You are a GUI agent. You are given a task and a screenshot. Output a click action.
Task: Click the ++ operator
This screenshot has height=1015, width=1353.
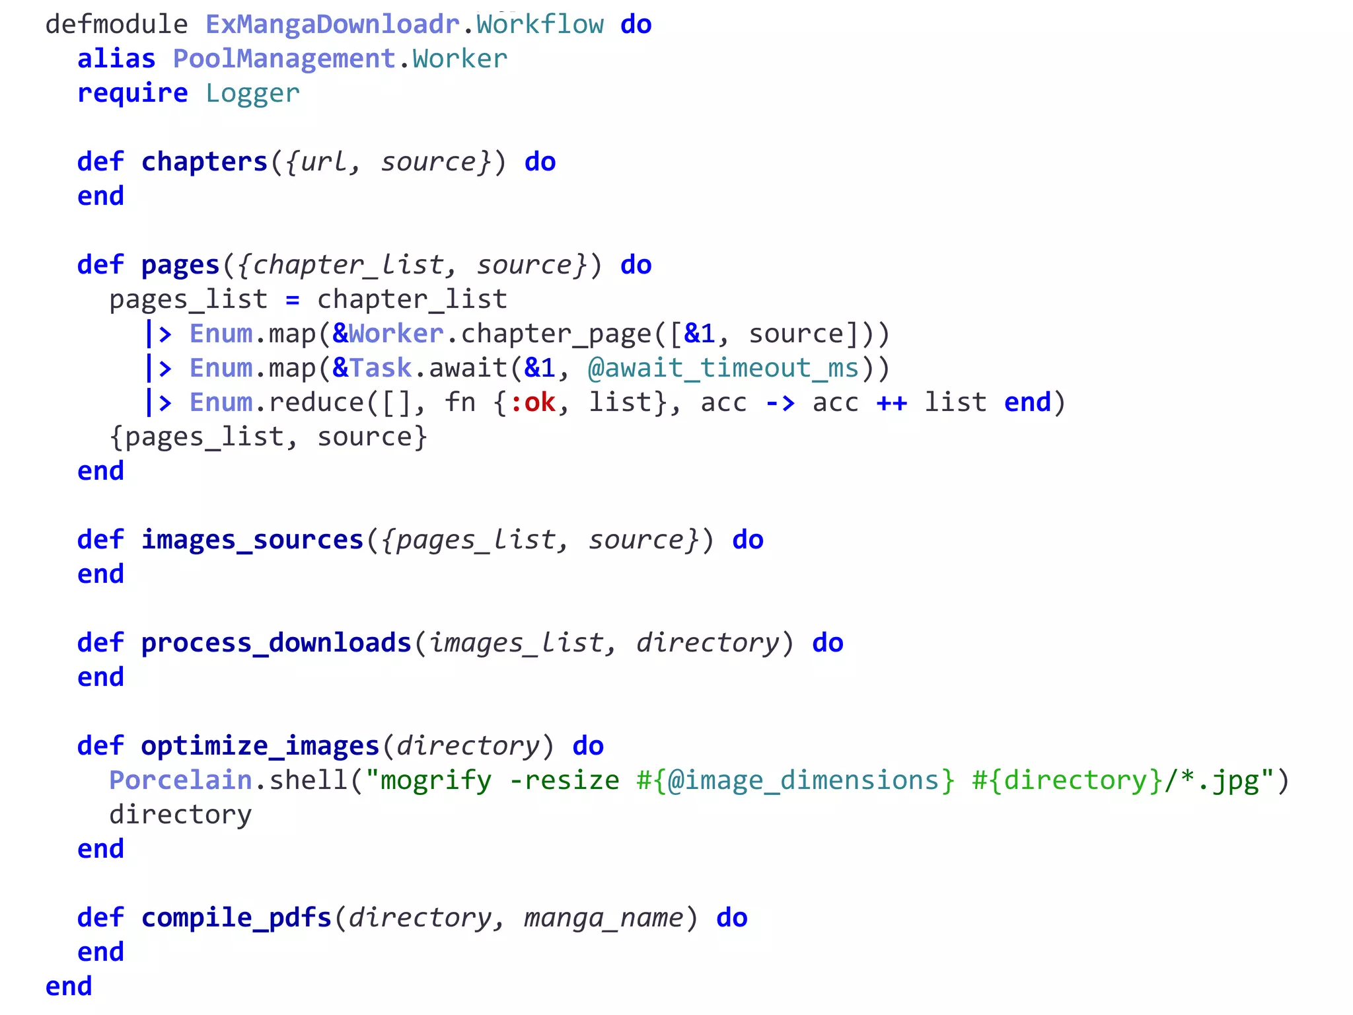click(892, 402)
